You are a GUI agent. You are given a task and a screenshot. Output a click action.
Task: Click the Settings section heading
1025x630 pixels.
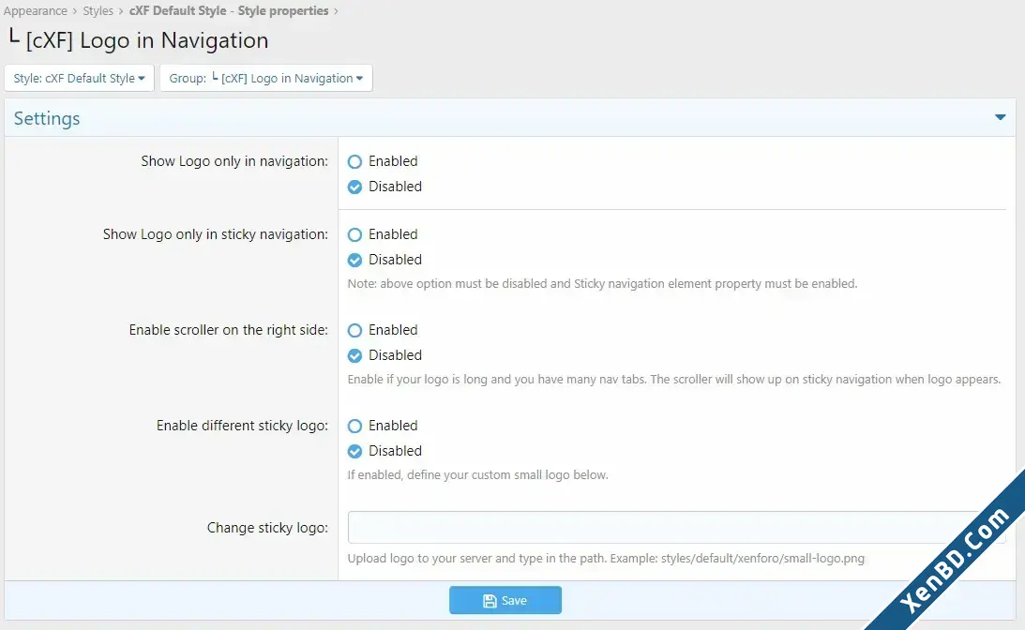47,118
